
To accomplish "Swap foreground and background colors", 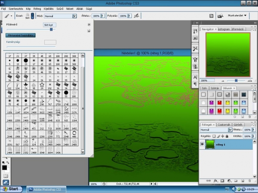I will [8, 163].
